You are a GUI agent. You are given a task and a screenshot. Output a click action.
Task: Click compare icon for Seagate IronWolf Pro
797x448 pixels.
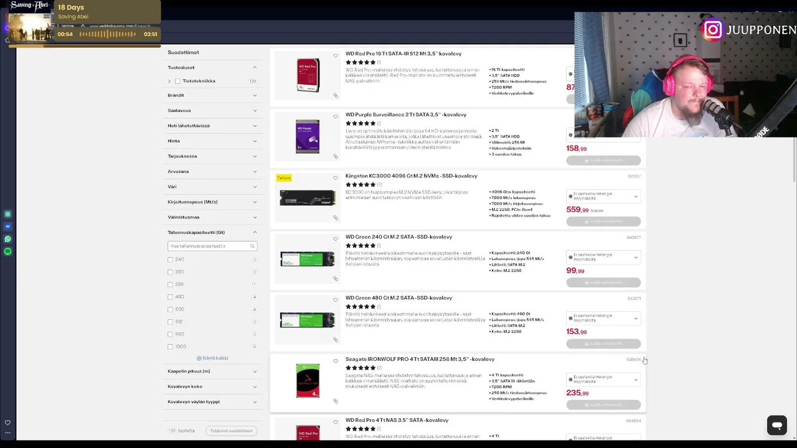pyautogui.click(x=336, y=401)
